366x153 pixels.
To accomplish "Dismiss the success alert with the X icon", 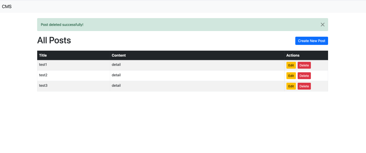I will [322, 25].
